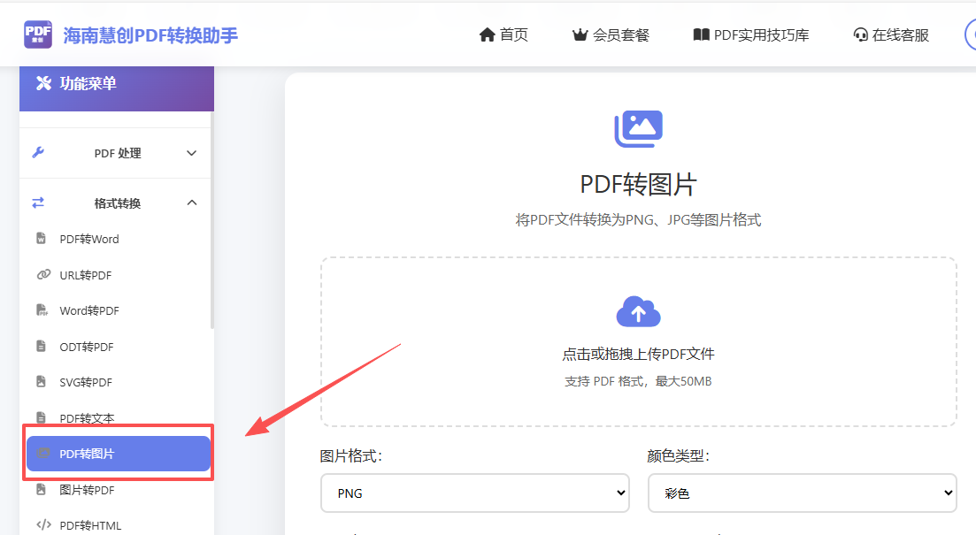Select PDF转HTML menu item

tap(117, 525)
